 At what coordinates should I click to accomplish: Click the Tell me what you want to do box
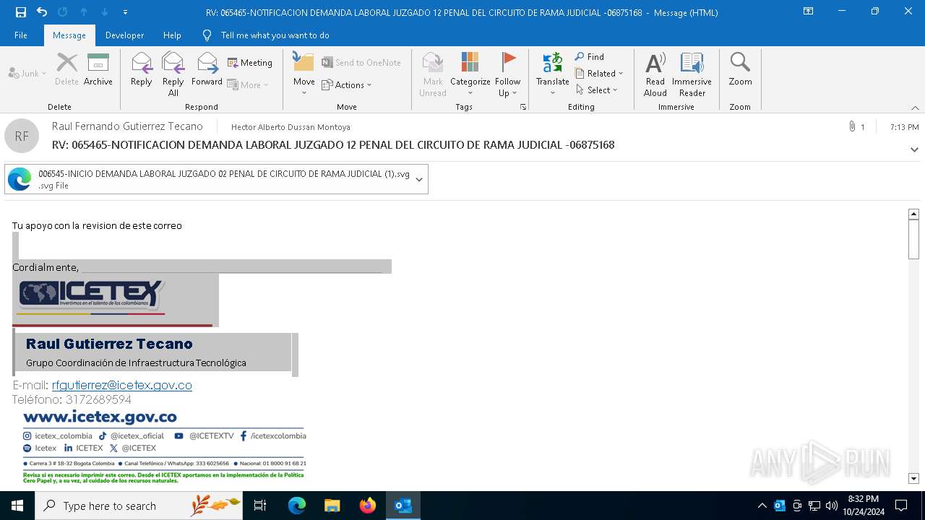(275, 35)
